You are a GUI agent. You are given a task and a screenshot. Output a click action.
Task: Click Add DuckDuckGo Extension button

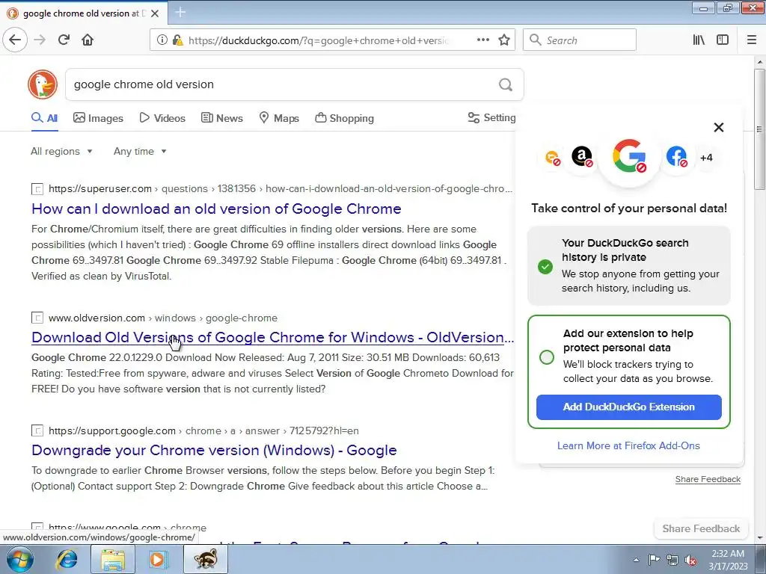pyautogui.click(x=628, y=407)
